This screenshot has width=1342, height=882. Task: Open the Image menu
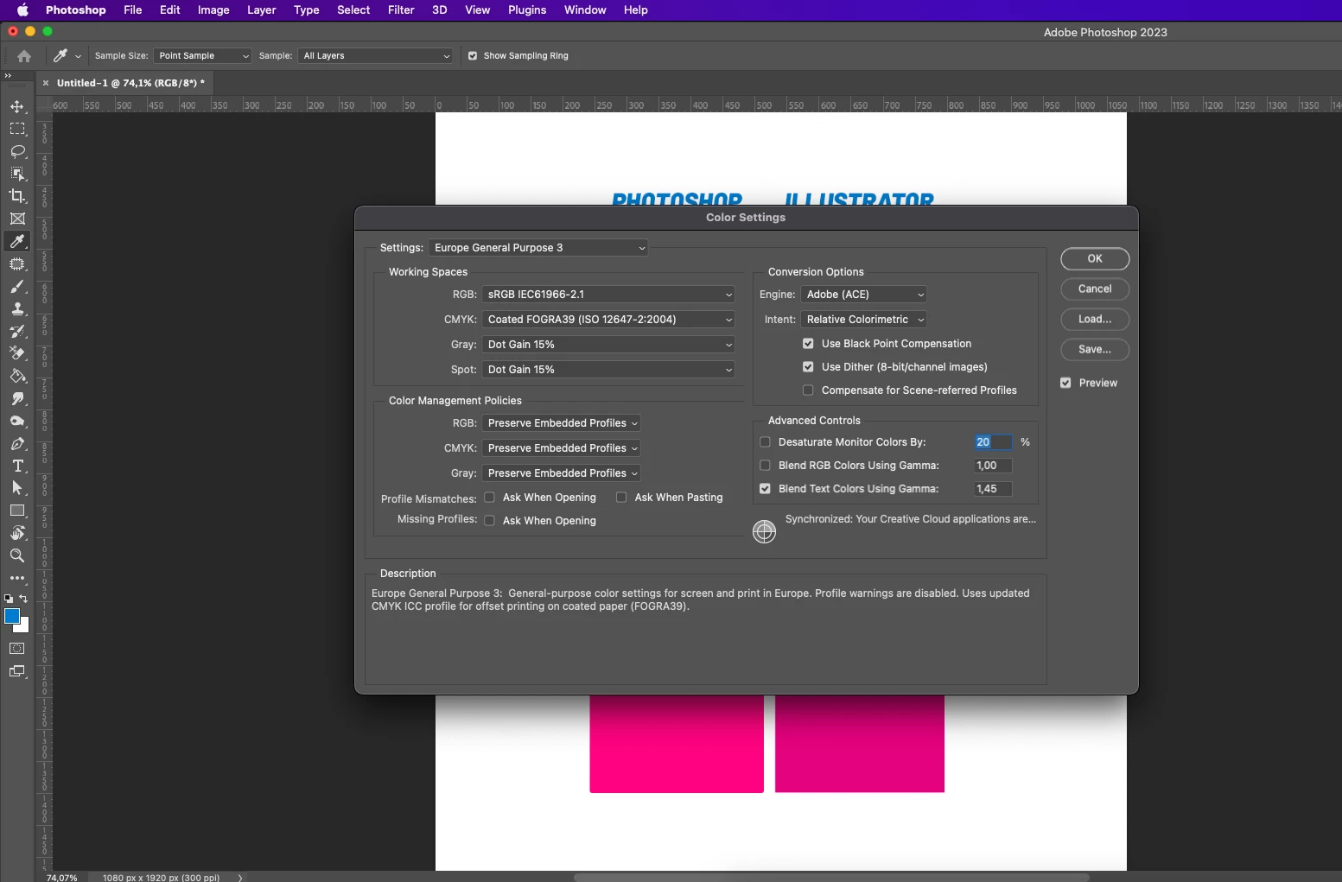coord(213,10)
